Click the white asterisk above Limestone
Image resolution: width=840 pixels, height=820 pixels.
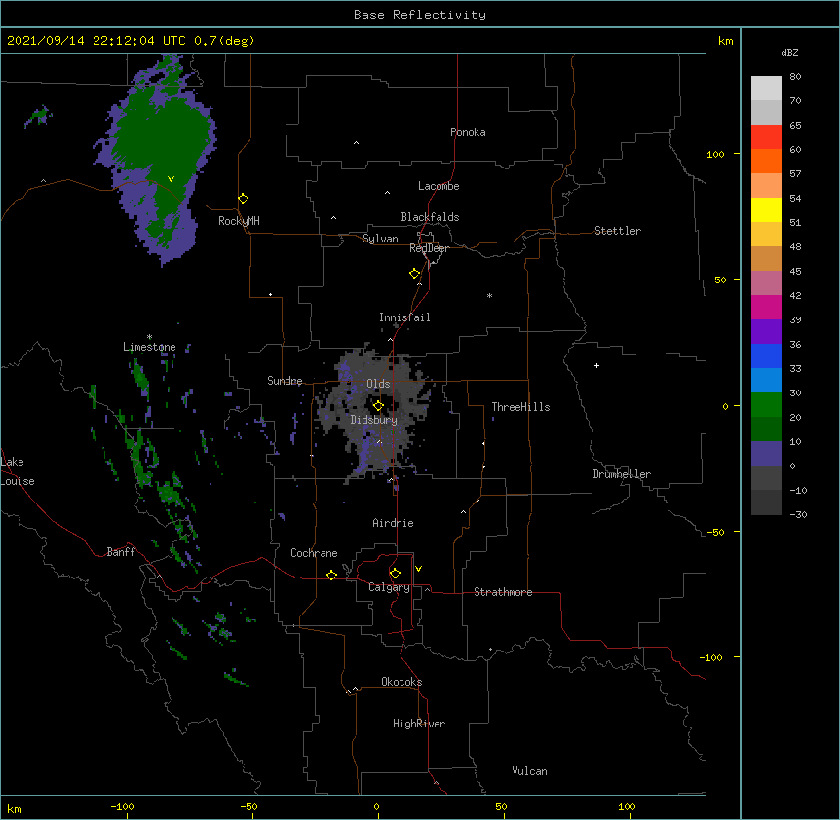click(x=149, y=337)
